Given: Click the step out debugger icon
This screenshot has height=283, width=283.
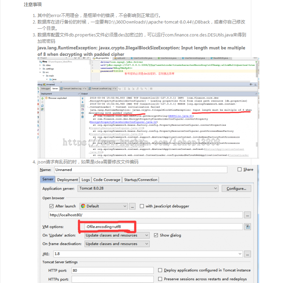Looking at the screenshot, I should [x=137, y=89].
